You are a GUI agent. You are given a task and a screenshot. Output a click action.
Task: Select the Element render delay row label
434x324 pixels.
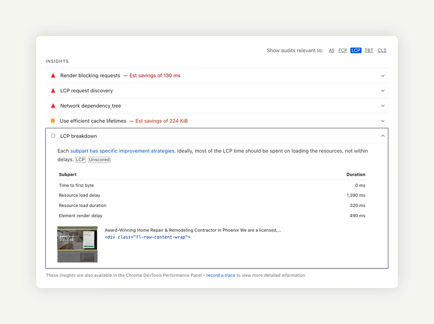tap(81, 216)
